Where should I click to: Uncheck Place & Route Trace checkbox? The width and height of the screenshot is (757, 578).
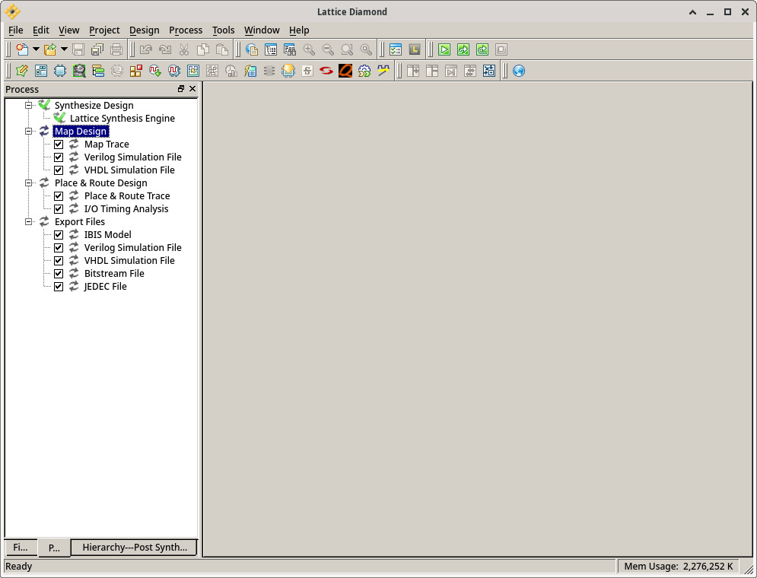coord(59,196)
